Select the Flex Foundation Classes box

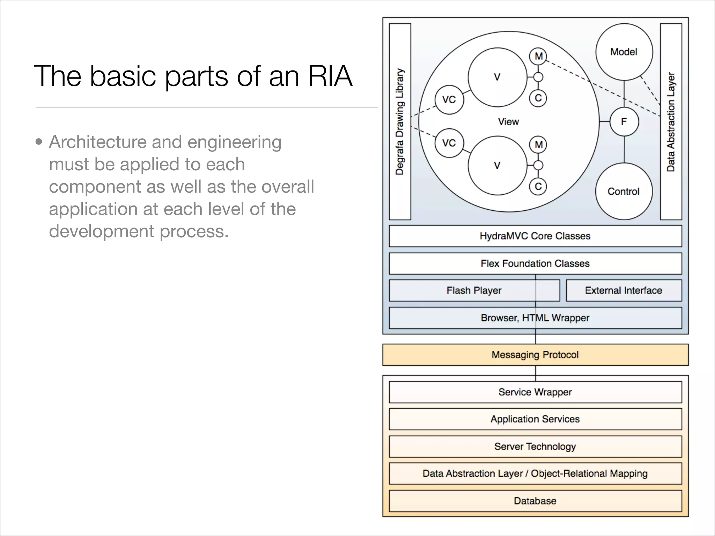click(535, 263)
